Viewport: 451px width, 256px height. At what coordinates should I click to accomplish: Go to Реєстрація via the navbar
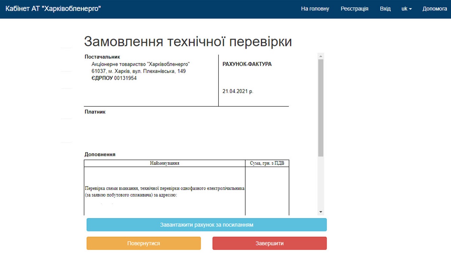[x=355, y=8]
